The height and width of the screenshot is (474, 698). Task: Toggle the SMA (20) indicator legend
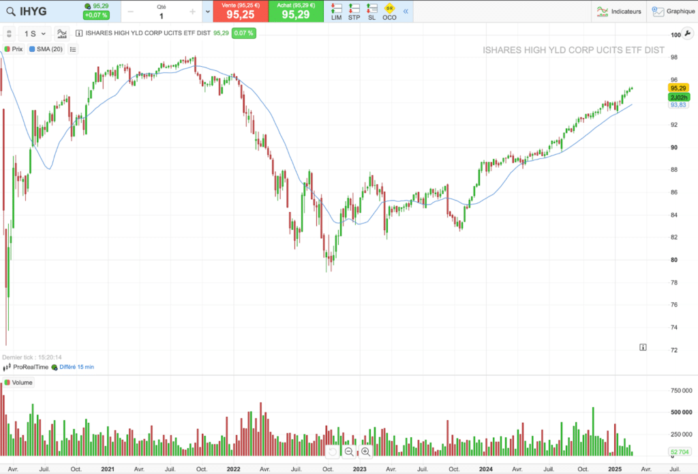pyautogui.click(x=46, y=49)
